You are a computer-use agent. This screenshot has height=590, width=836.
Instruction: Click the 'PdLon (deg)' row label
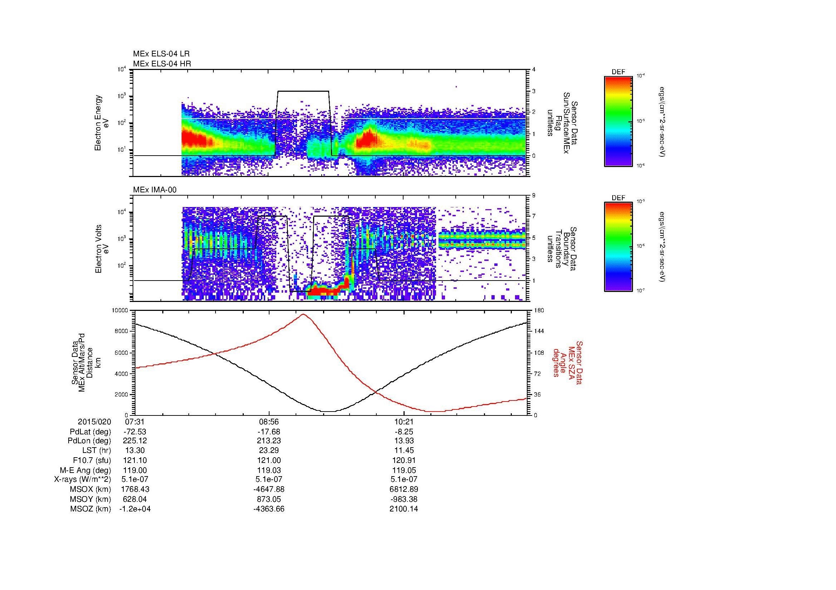coord(89,441)
